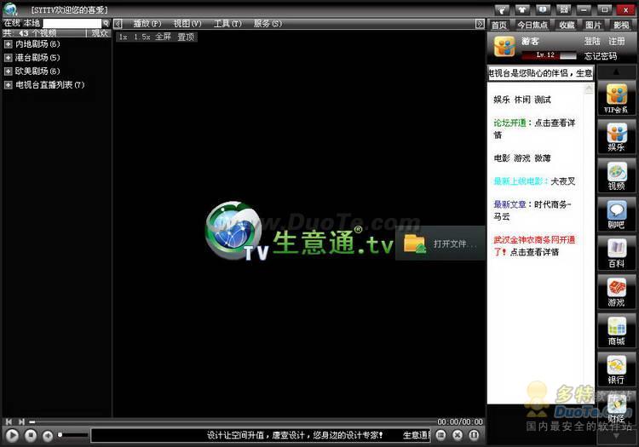The image size is (639, 447).
Task: Set video size to 1x
Action: pyautogui.click(x=123, y=37)
